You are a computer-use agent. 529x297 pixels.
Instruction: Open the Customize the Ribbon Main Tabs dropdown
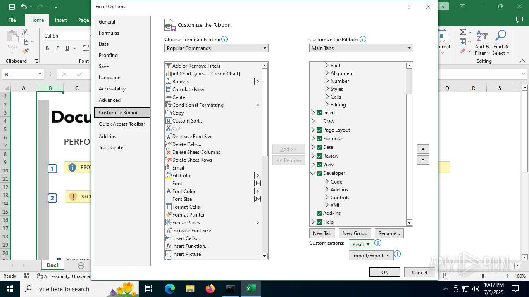point(361,48)
